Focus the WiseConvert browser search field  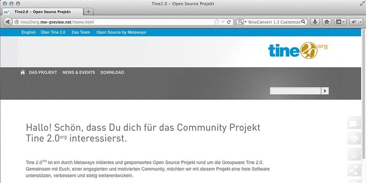(x=274, y=22)
